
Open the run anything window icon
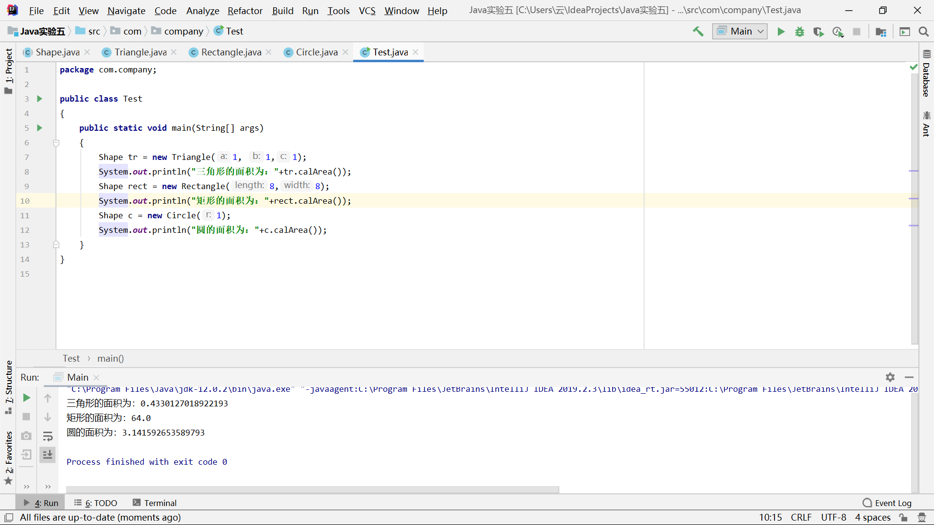point(905,32)
